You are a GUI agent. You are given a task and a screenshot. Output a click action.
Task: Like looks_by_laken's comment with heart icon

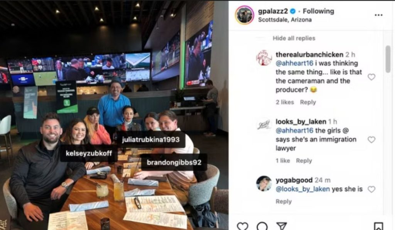coord(371,140)
